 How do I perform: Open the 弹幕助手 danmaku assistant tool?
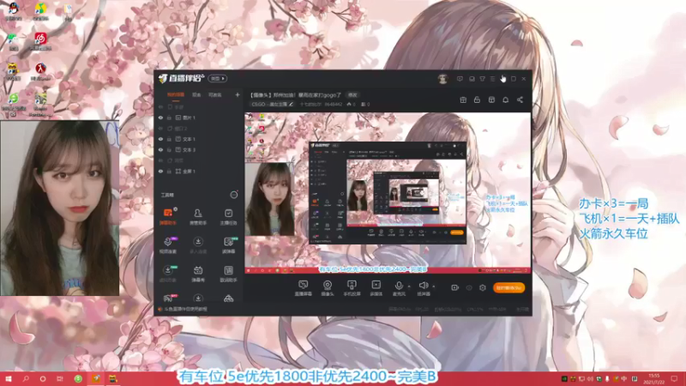point(168,216)
